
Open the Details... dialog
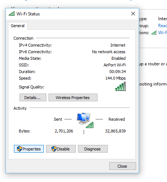(x=33, y=98)
